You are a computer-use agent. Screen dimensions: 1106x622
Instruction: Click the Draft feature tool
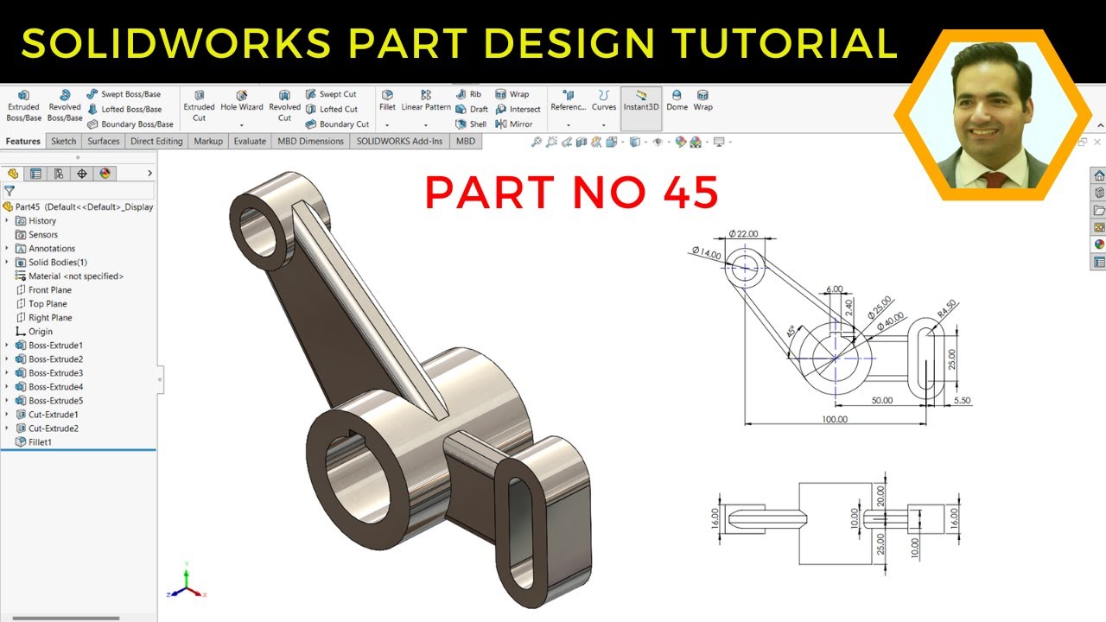pyautogui.click(x=472, y=109)
